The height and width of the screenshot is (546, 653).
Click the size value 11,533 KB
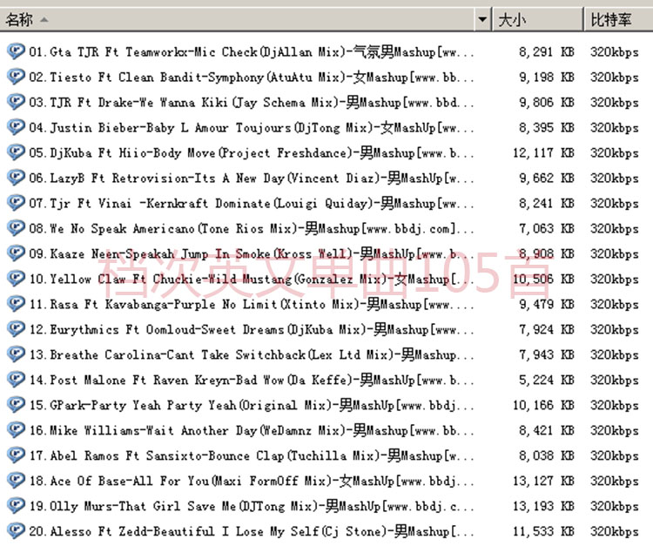pyautogui.click(x=543, y=531)
